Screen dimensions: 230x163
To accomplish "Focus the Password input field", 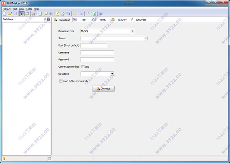I will (97, 60).
